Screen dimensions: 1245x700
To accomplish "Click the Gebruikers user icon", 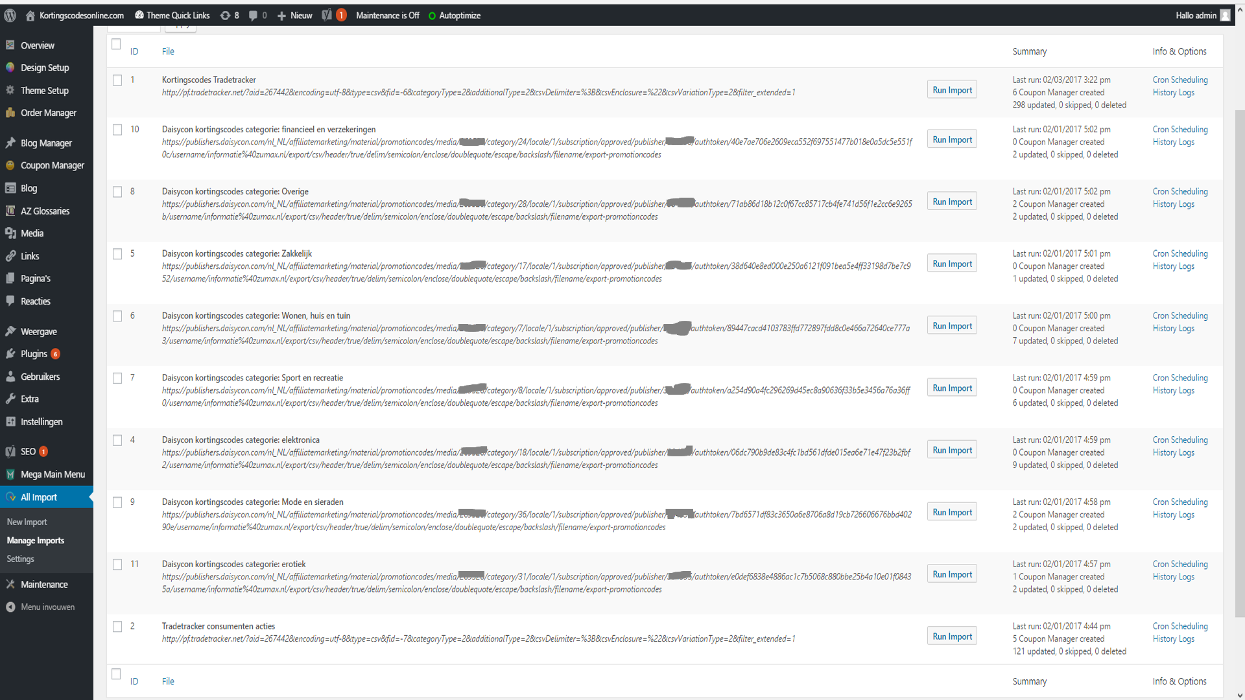I will click(x=10, y=377).
